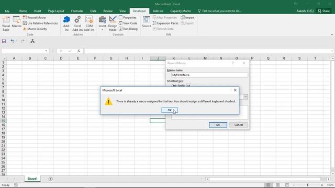The width and height of the screenshot is (335, 188).
Task: Click the Record Macro help button
Action: pos(233,63)
